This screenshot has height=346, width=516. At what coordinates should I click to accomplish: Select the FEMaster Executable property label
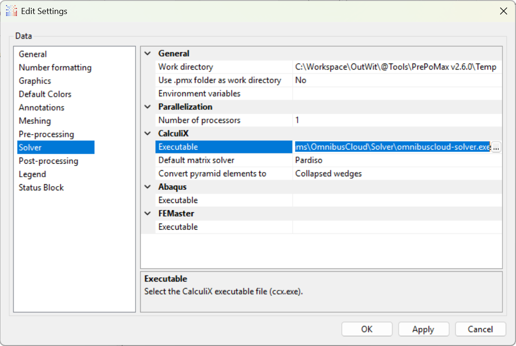(178, 227)
